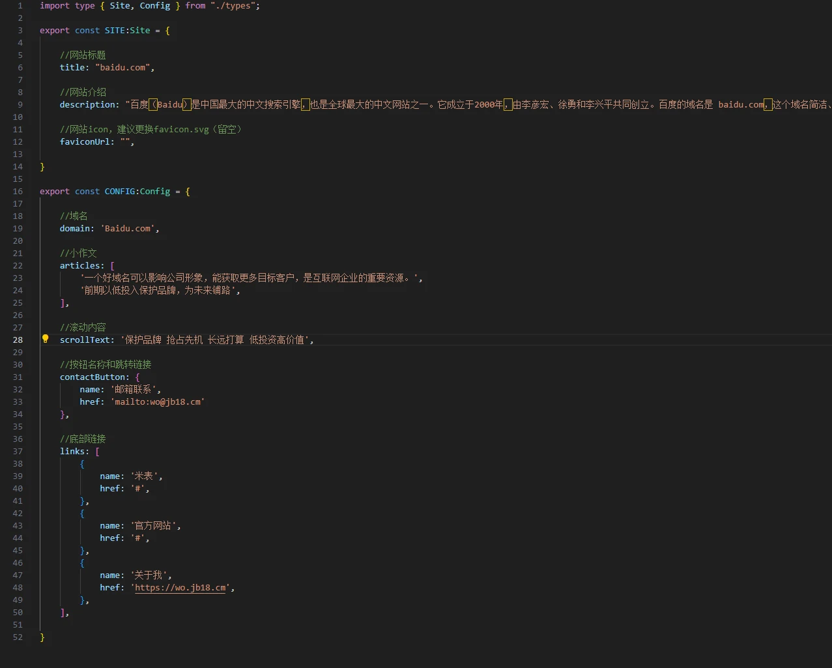This screenshot has width=832, height=668.
Task: Click the articles property key
Action: [x=80, y=266]
